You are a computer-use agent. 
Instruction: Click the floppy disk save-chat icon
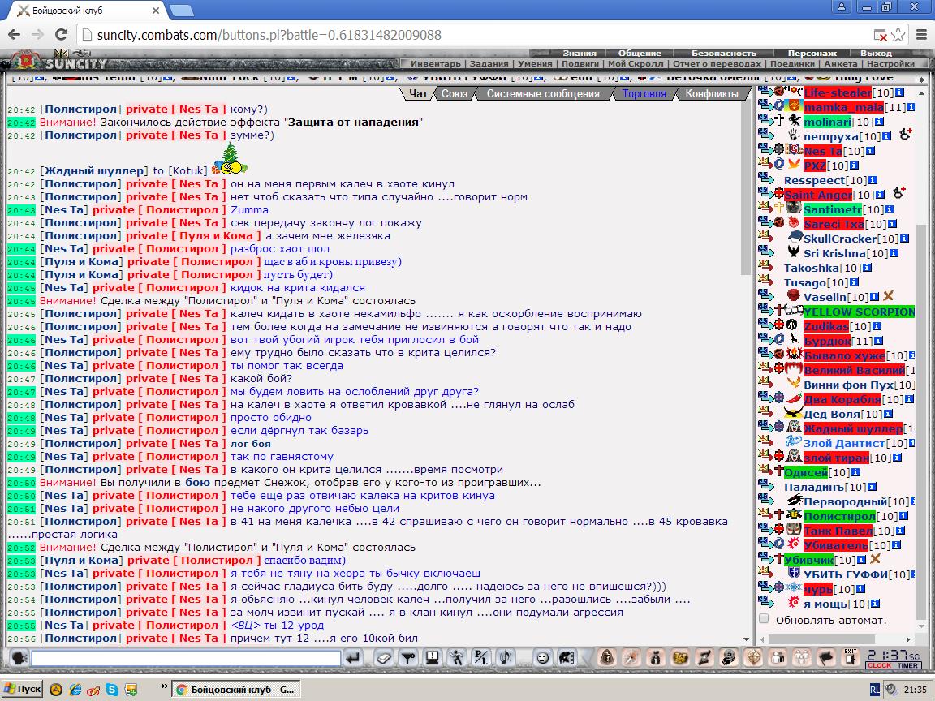coord(433,657)
